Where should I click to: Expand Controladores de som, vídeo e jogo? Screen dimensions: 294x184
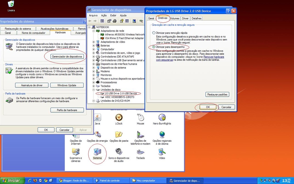click(x=94, y=53)
